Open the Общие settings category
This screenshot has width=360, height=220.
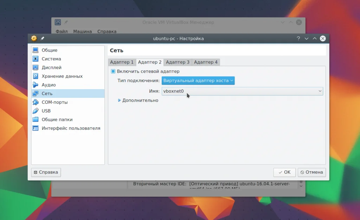click(68, 50)
